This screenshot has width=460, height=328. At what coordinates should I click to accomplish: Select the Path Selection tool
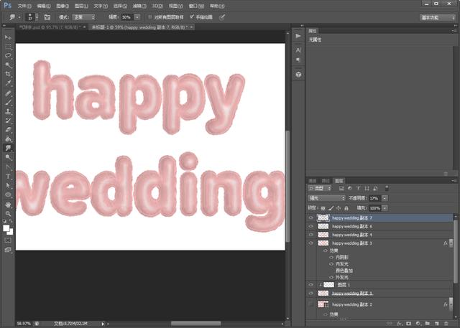click(8, 185)
